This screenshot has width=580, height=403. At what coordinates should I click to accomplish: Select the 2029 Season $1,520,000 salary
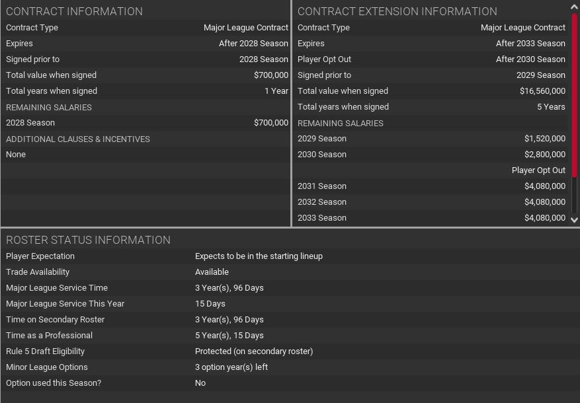pyautogui.click(x=544, y=139)
